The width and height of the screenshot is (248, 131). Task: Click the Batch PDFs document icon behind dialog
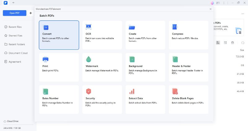point(238,31)
